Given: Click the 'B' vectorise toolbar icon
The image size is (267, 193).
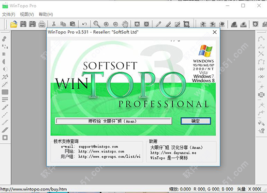Looking at the screenshot, I should coord(222,24).
